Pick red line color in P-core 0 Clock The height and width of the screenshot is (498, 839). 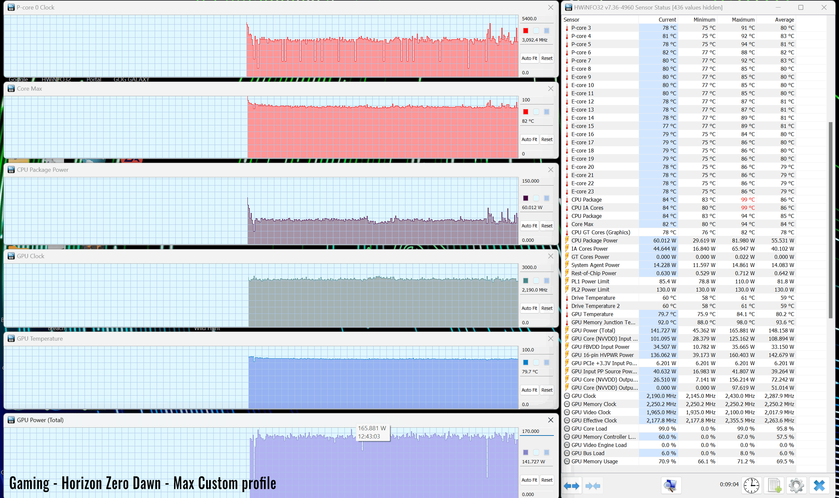point(526,30)
